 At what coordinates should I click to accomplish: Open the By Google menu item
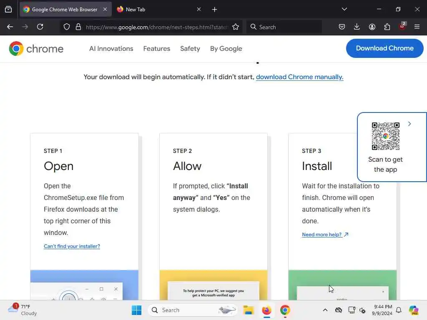(x=226, y=49)
